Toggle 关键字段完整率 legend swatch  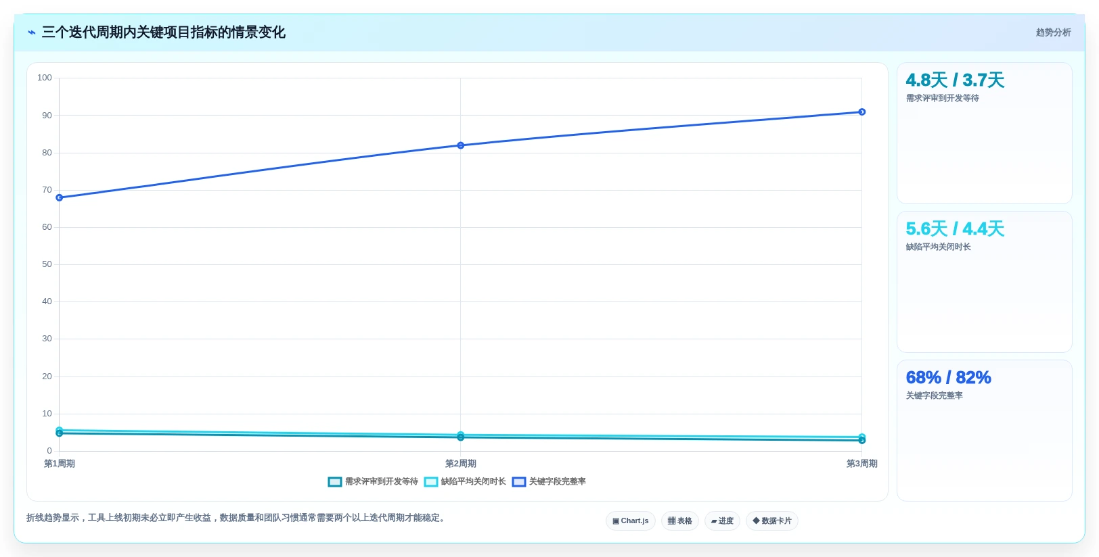click(x=519, y=482)
